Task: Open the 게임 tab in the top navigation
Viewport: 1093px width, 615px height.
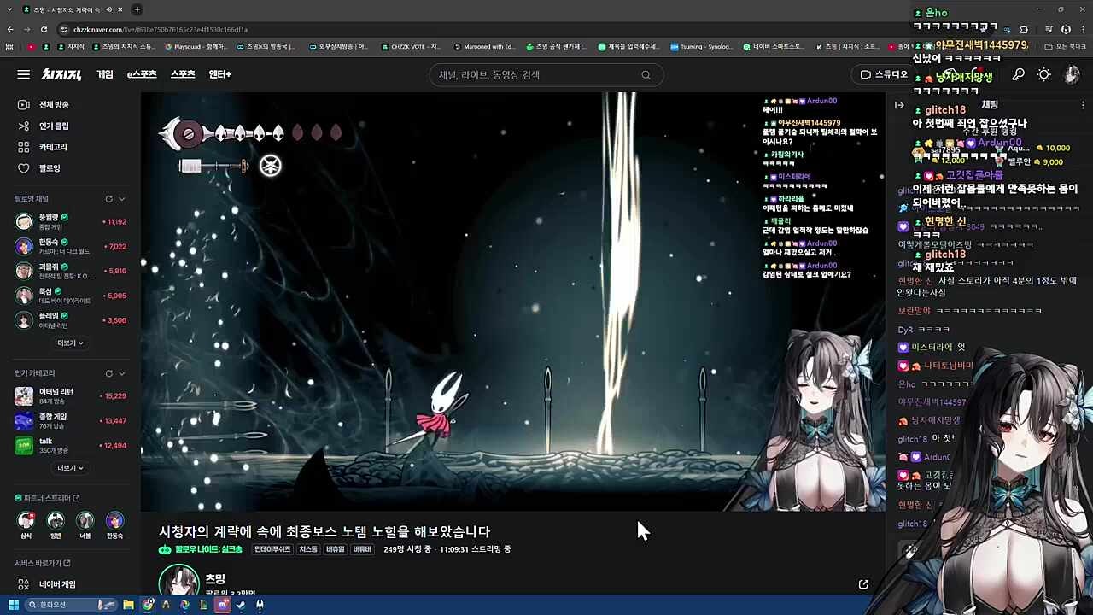Action: pos(105,74)
